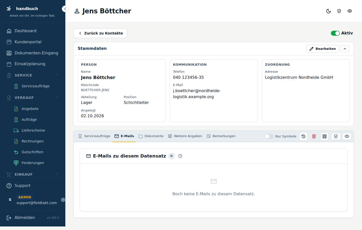Click phone number 040 123456-35
The height and width of the screenshot is (230, 362).
pos(188,78)
